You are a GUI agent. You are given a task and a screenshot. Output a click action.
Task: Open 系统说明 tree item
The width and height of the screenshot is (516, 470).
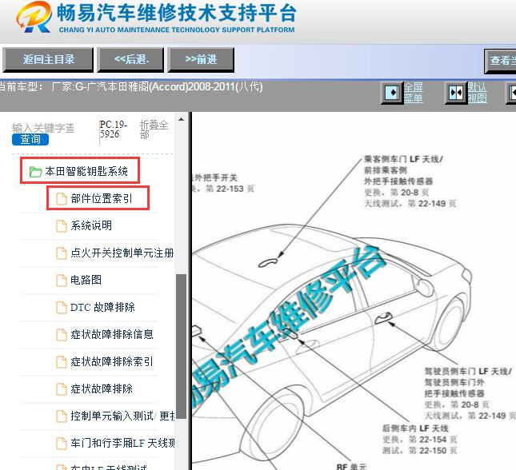click(91, 225)
